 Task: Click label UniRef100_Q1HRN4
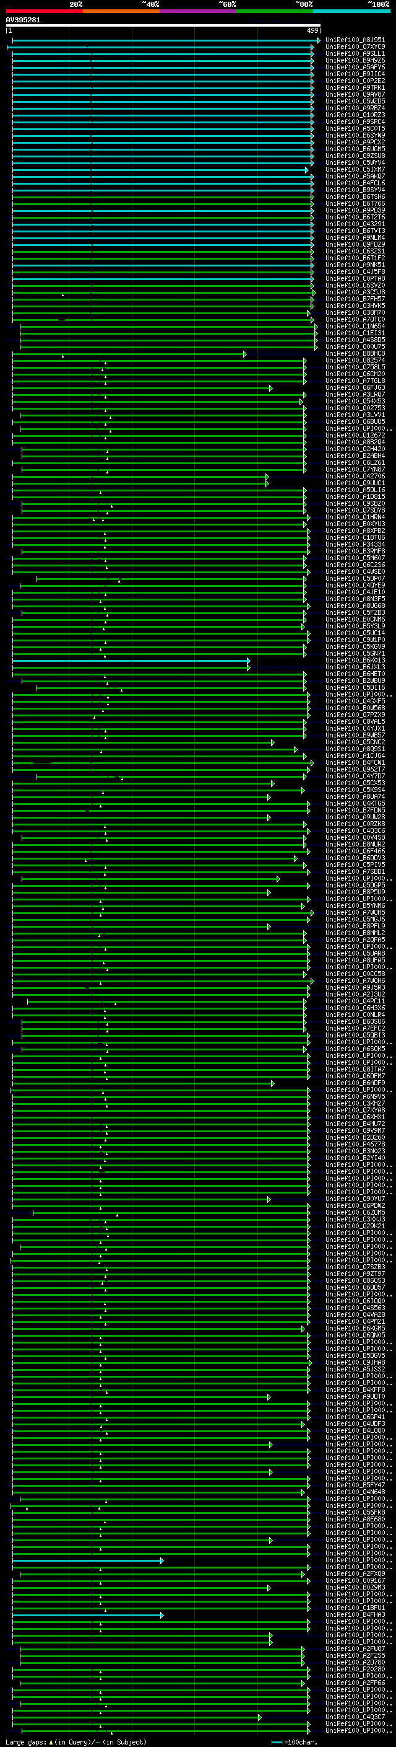355,517
